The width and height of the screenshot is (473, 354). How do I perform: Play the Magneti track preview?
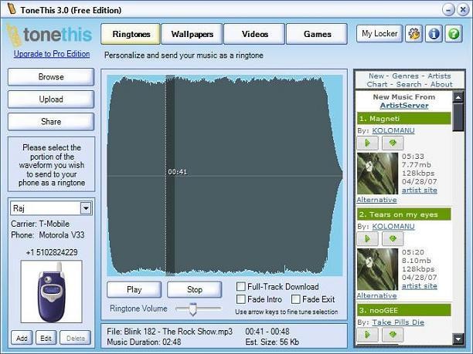(367, 143)
